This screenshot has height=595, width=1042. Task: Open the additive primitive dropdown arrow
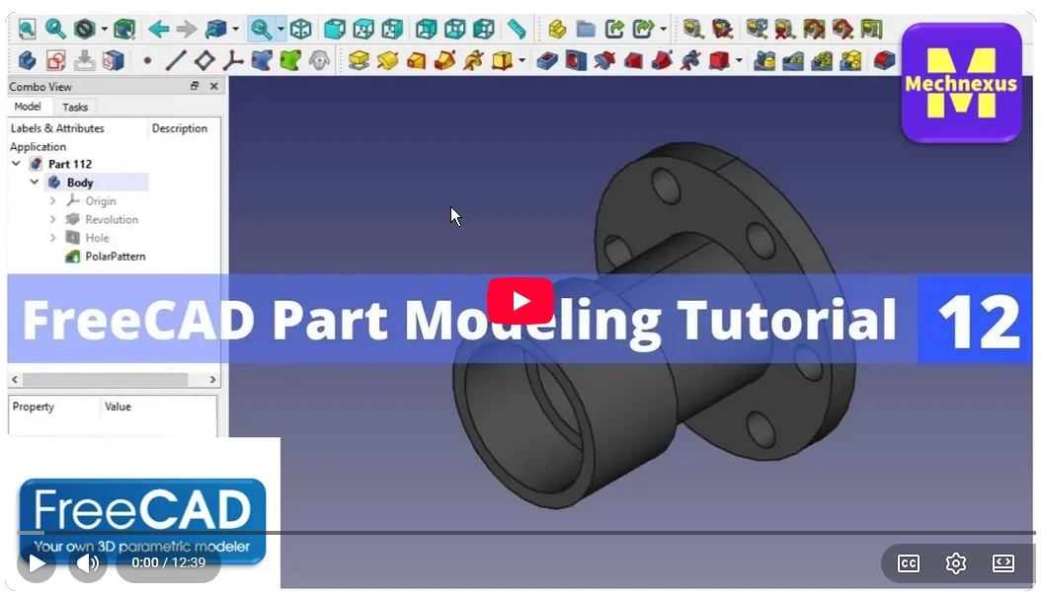click(521, 61)
